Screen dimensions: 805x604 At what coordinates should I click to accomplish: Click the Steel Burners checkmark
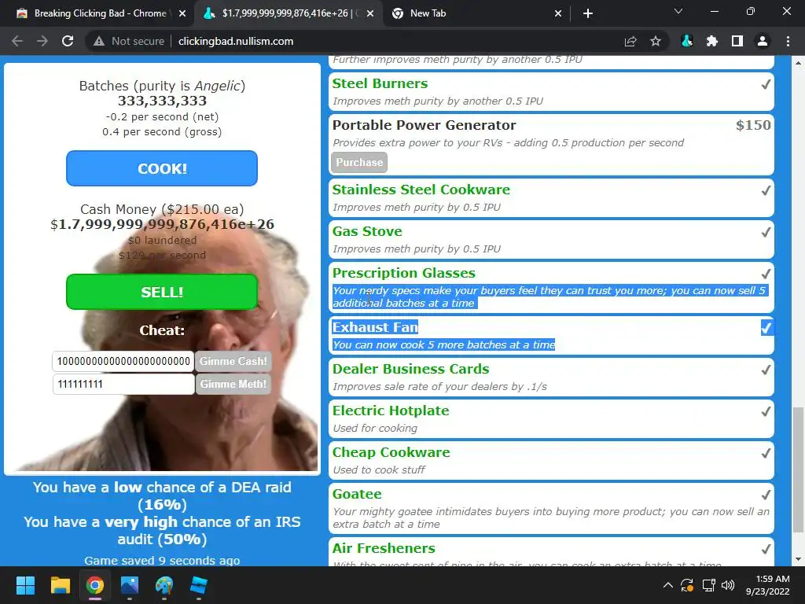[766, 83]
